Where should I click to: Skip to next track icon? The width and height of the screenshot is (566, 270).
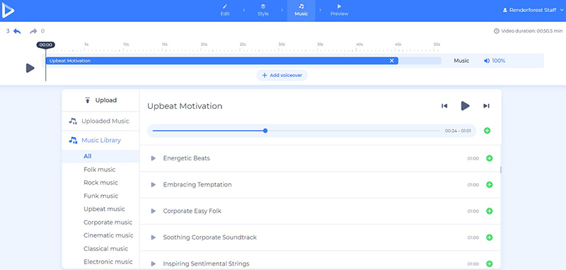coord(486,106)
